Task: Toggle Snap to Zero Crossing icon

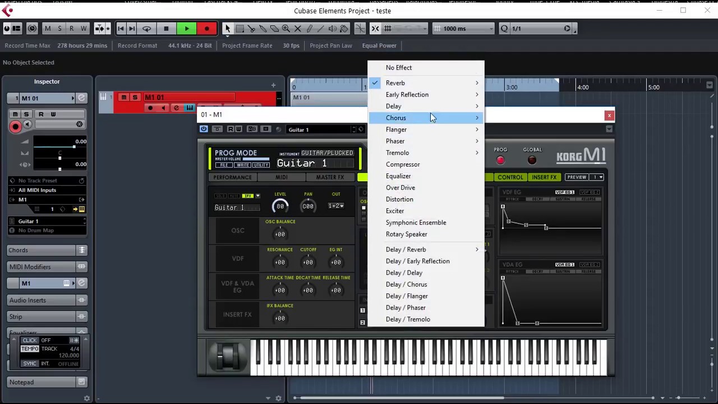Action: tap(360, 29)
